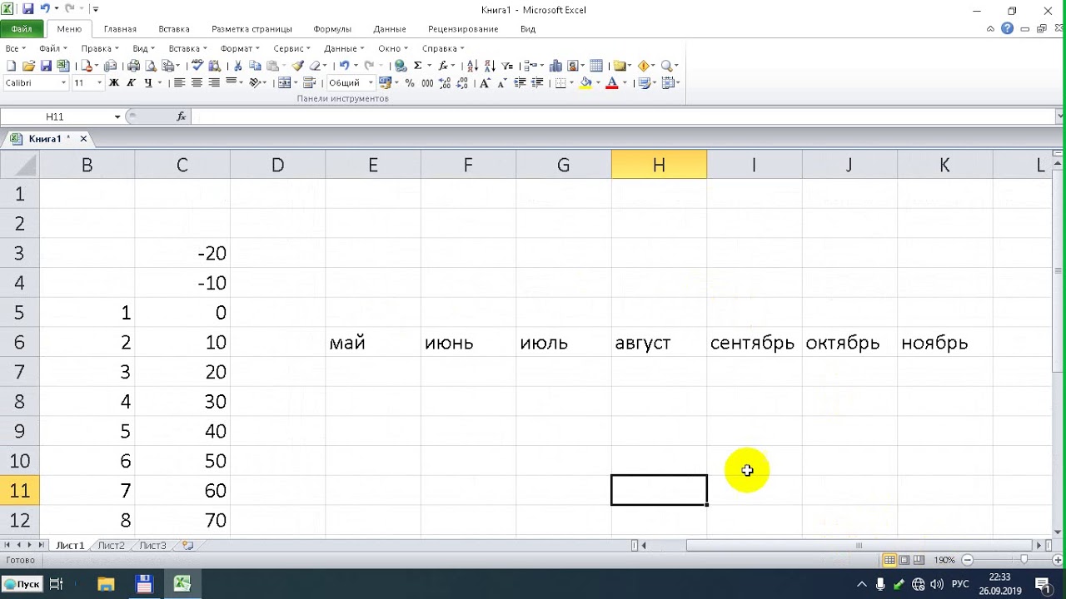
Task: Click the zoom slider handle
Action: 1024,560
